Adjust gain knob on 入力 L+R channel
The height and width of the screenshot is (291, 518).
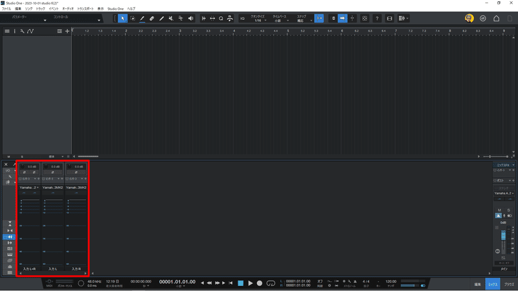coord(23,167)
